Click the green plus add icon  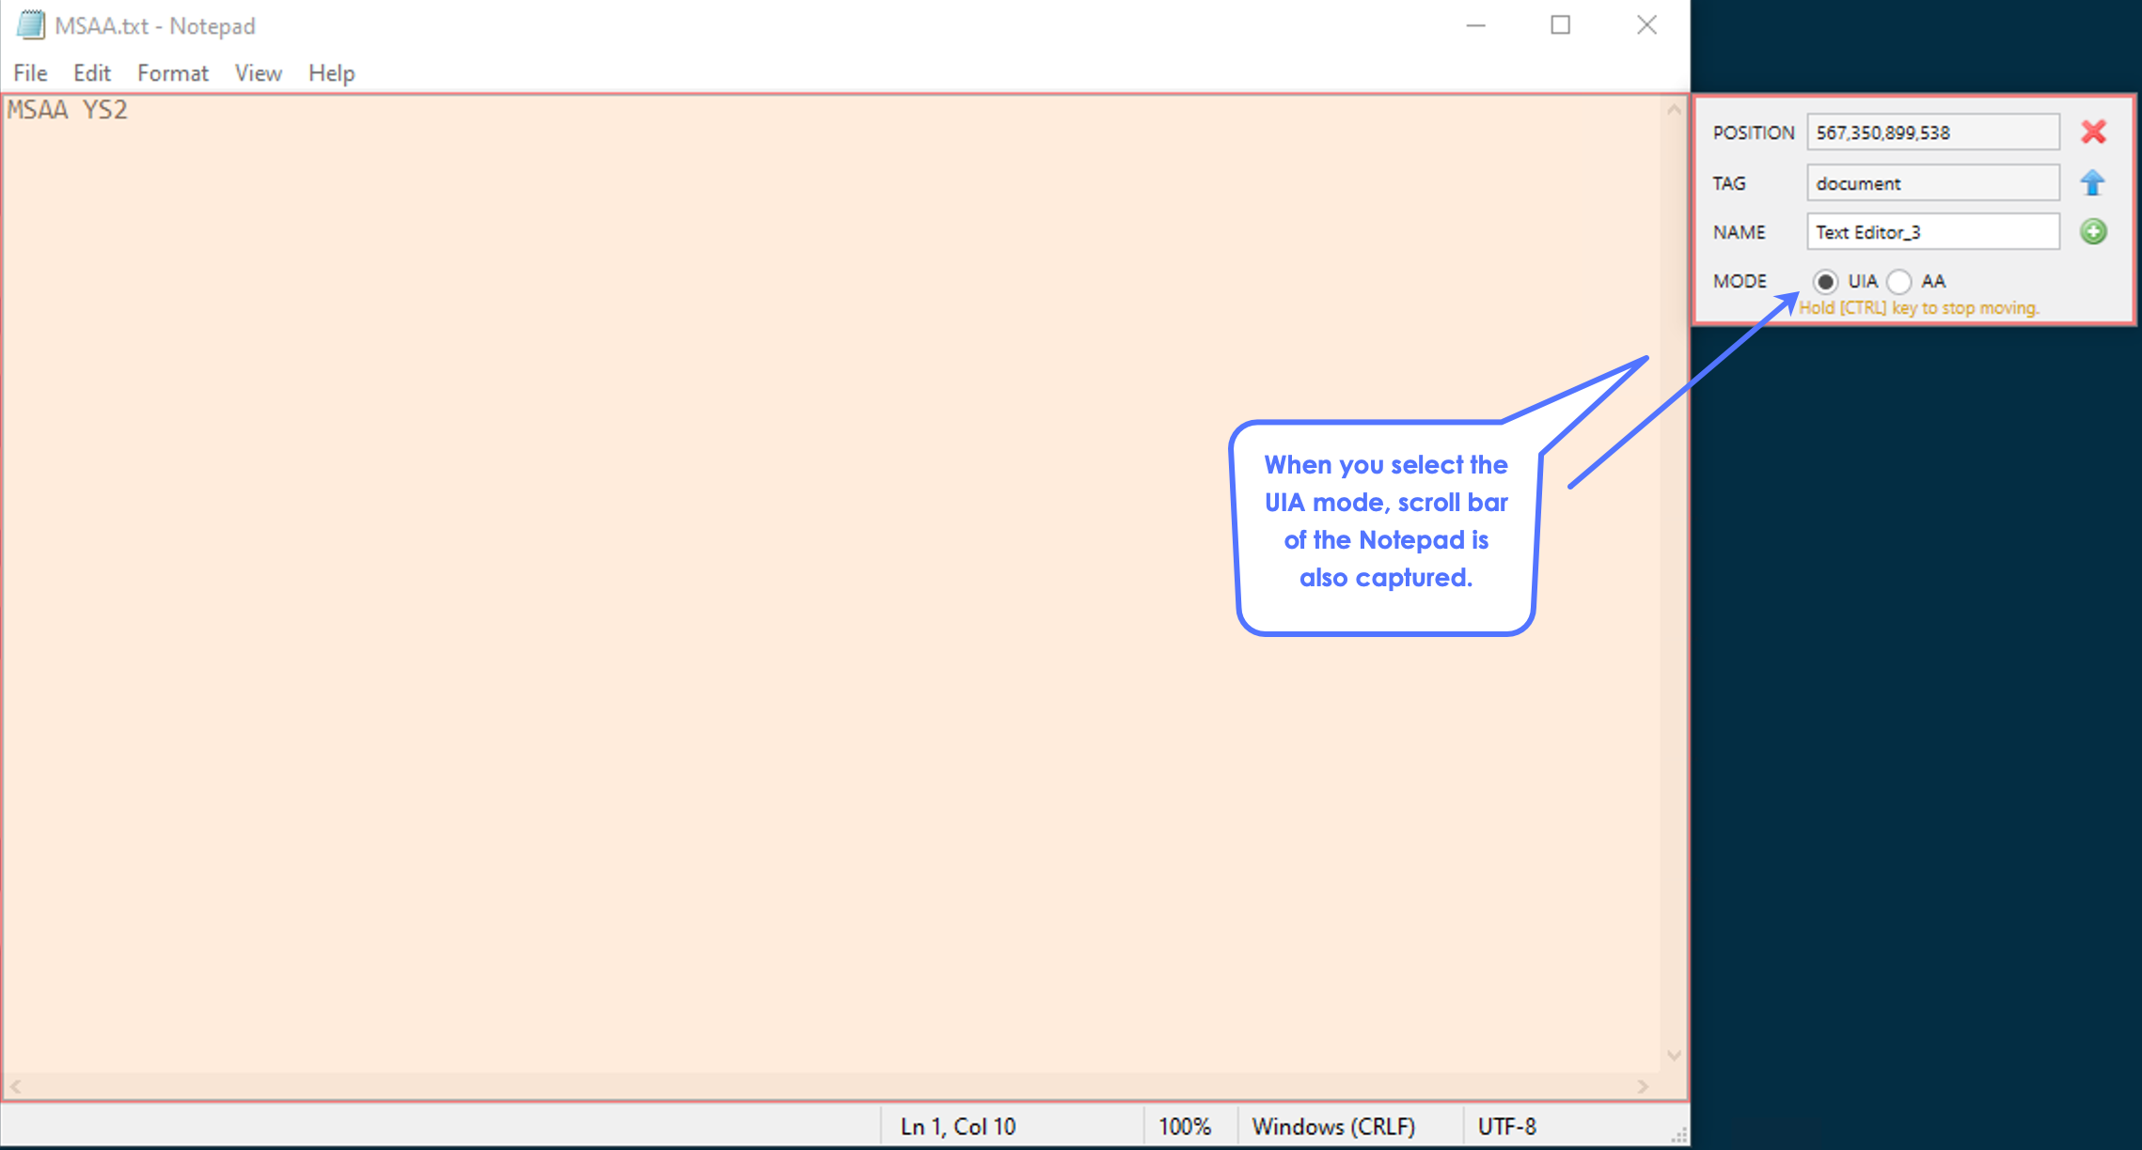pos(2093,231)
